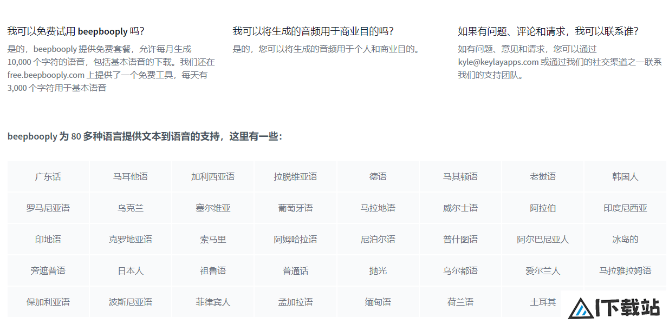Select the 旁遮普语 language cell

pos(49,270)
